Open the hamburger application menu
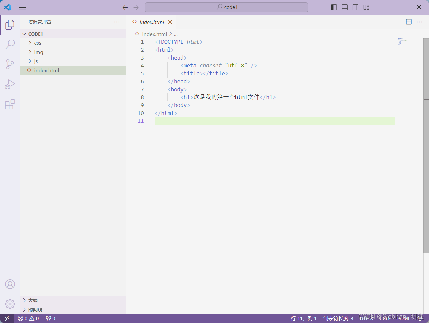The width and height of the screenshot is (429, 323). pos(22,7)
